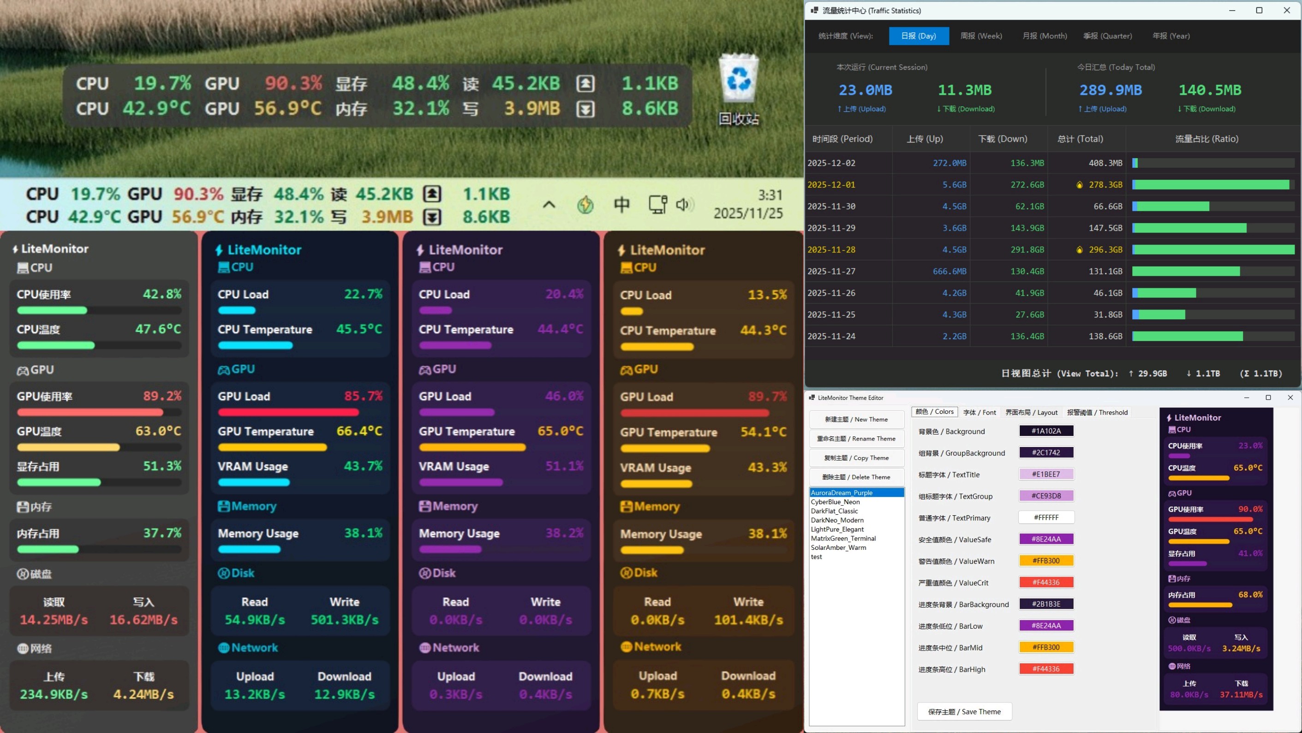This screenshot has width=1302, height=733.
Task: Click the Memory icon in the purple panel
Action: click(424, 506)
